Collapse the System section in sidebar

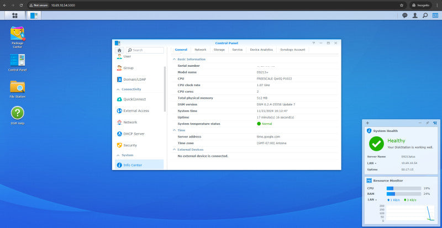pos(118,155)
